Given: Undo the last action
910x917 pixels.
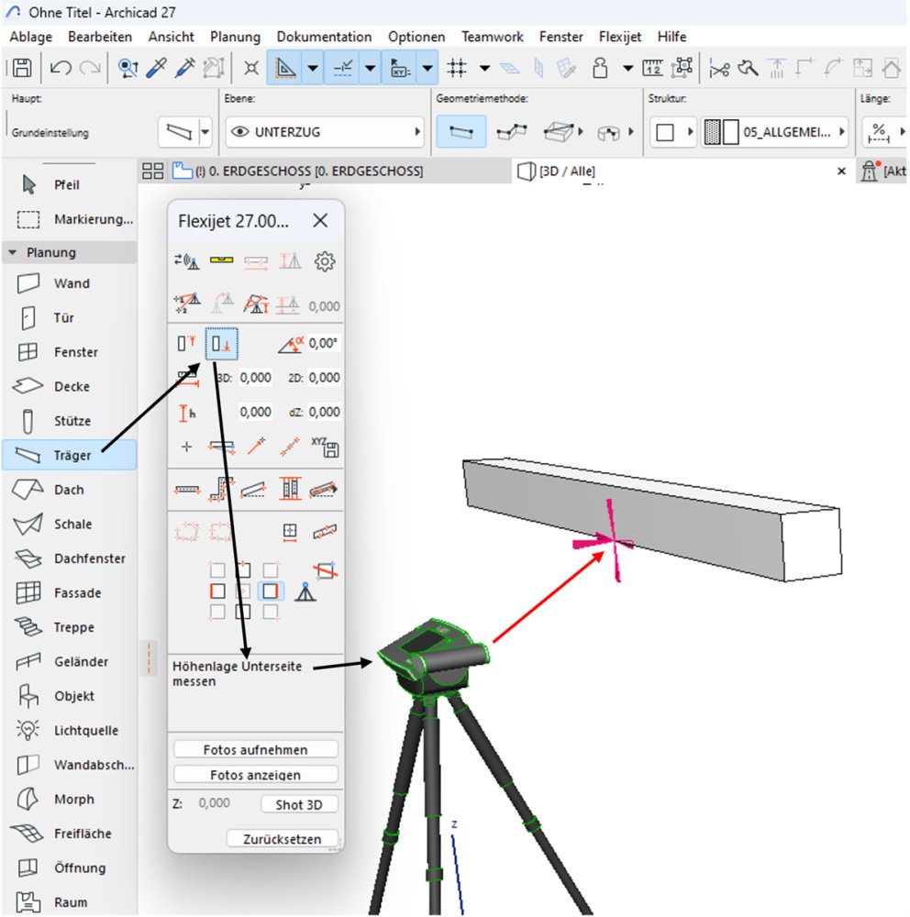Looking at the screenshot, I should (x=61, y=68).
